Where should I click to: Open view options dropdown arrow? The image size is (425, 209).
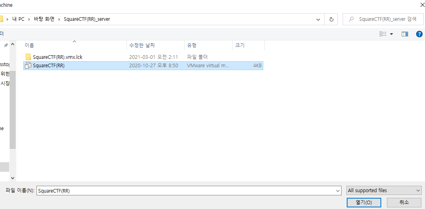coord(391,34)
